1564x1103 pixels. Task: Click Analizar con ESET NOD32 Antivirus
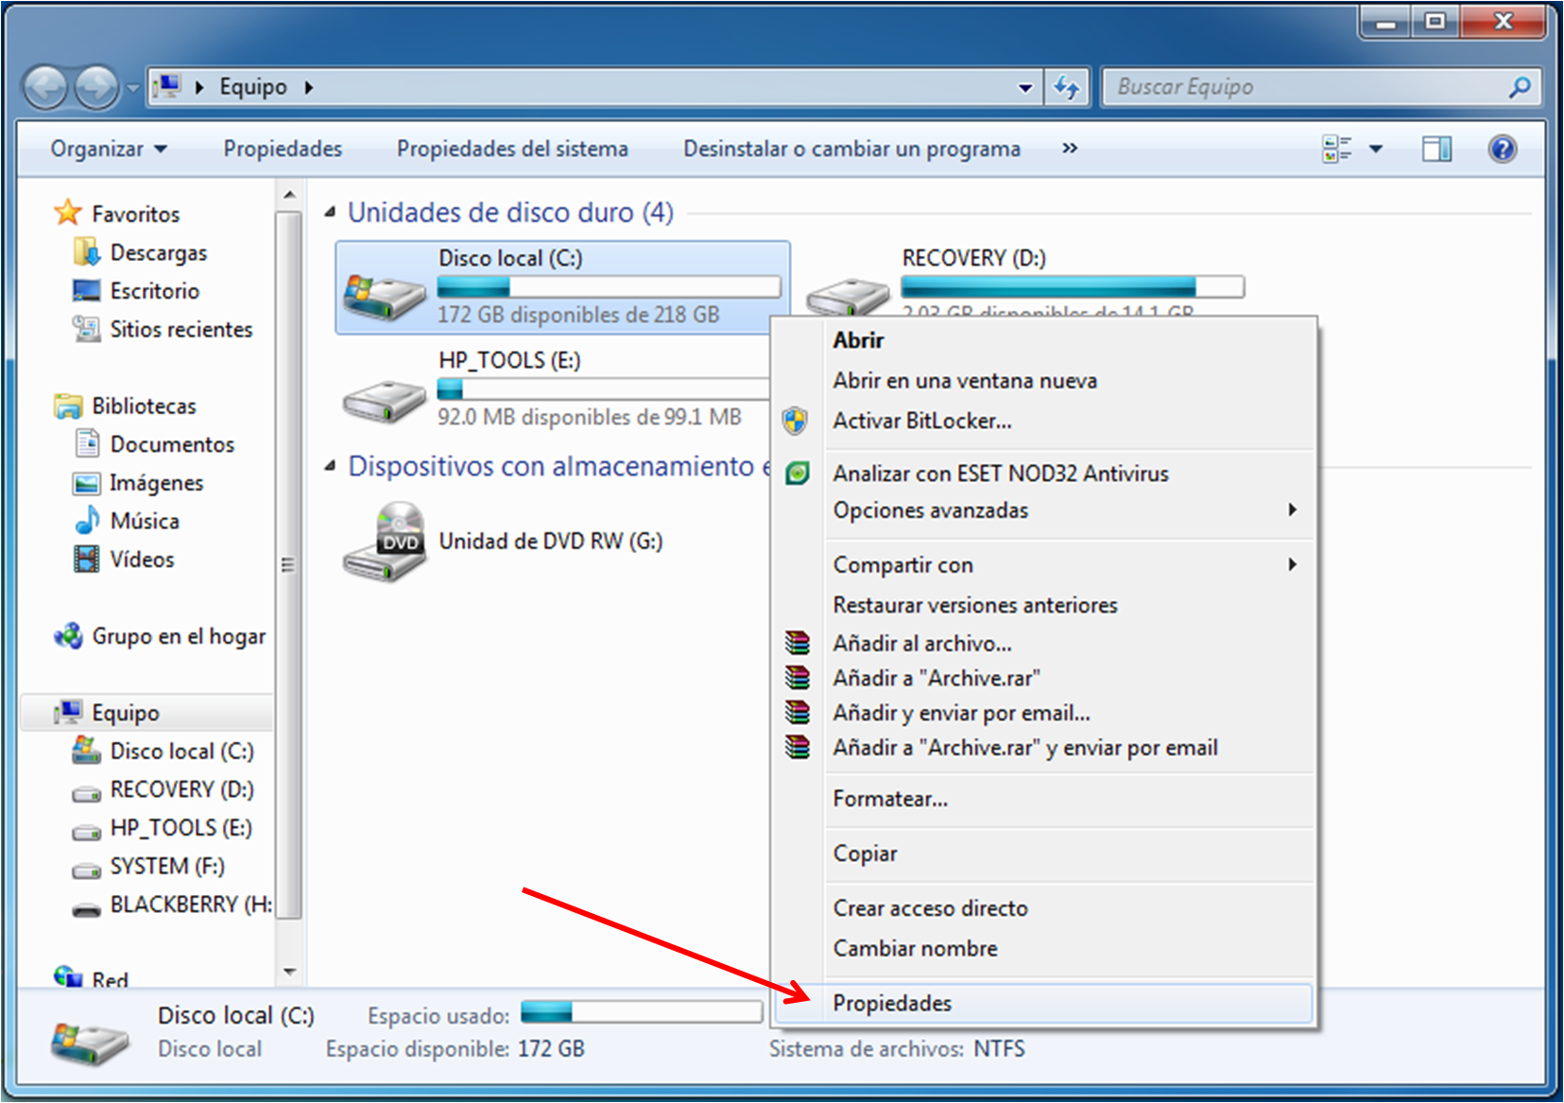pyautogui.click(x=1000, y=474)
